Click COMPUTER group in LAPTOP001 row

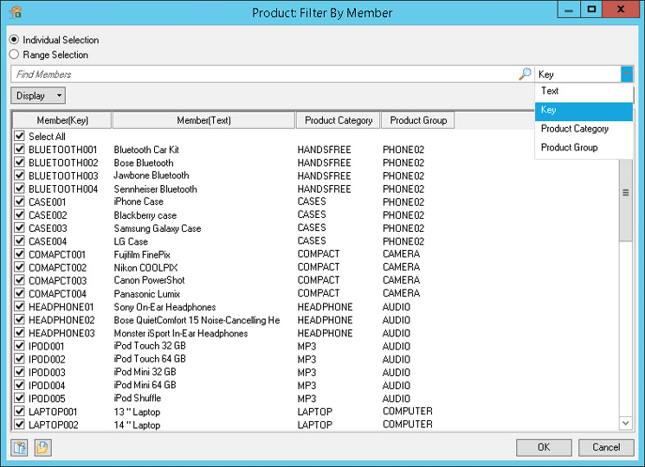pyautogui.click(x=408, y=411)
